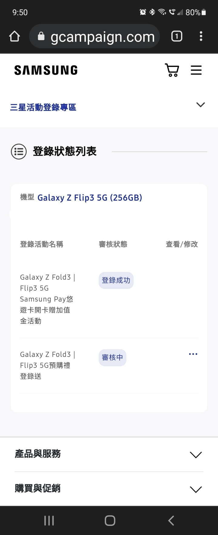Open the 三星活動登錄專區 section title

(x=43, y=107)
